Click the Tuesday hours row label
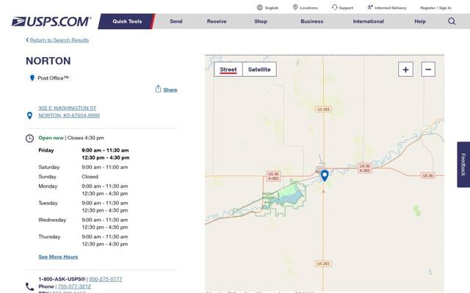This screenshot has height=293, width=470. (48, 203)
